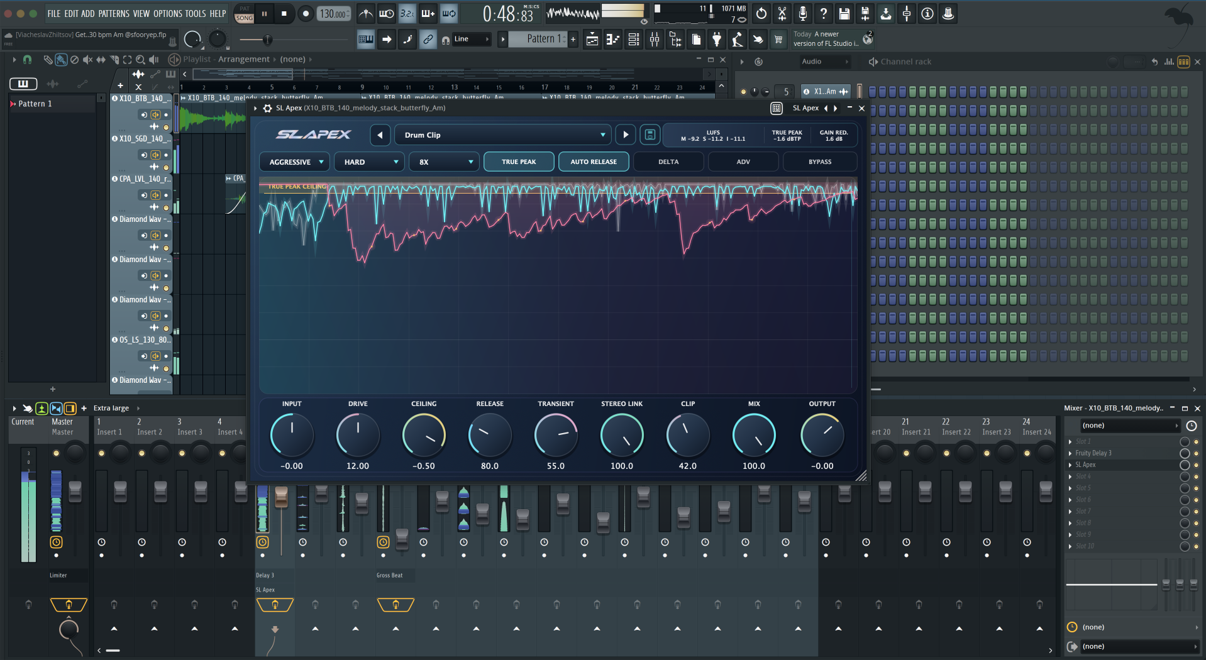The height and width of the screenshot is (660, 1206).
Task: Open the channel rack view icon
Action: click(634, 40)
